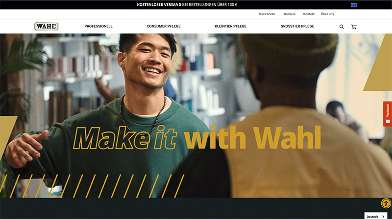The height and width of the screenshot is (219, 392).
Task: Open the Grosstier Pflege menu
Action: click(297, 26)
